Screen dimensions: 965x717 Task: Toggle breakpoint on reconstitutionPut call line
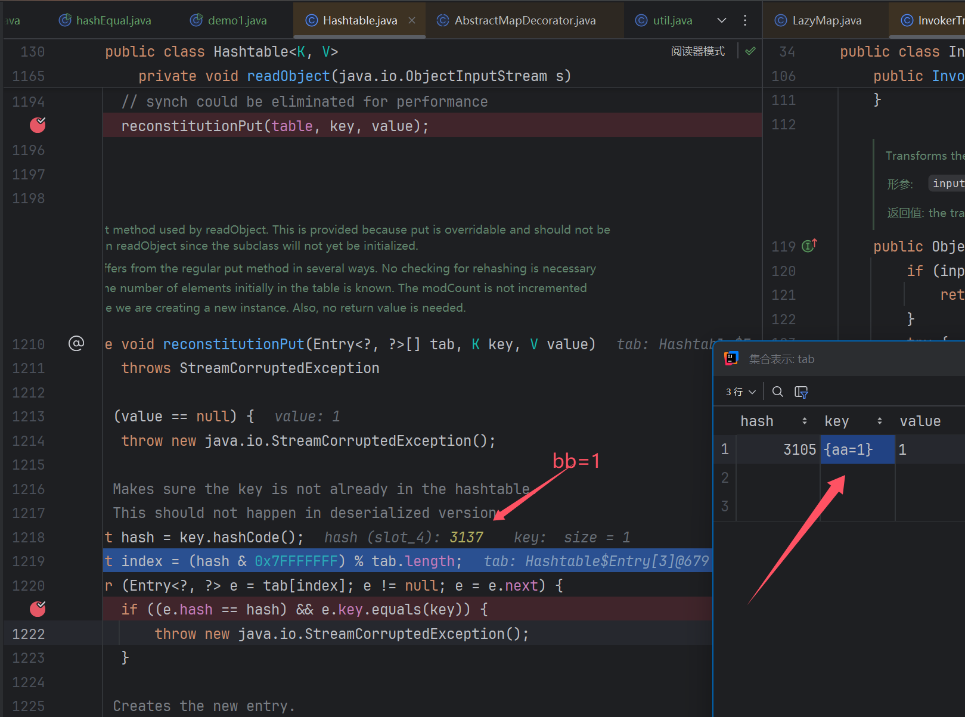click(x=38, y=125)
